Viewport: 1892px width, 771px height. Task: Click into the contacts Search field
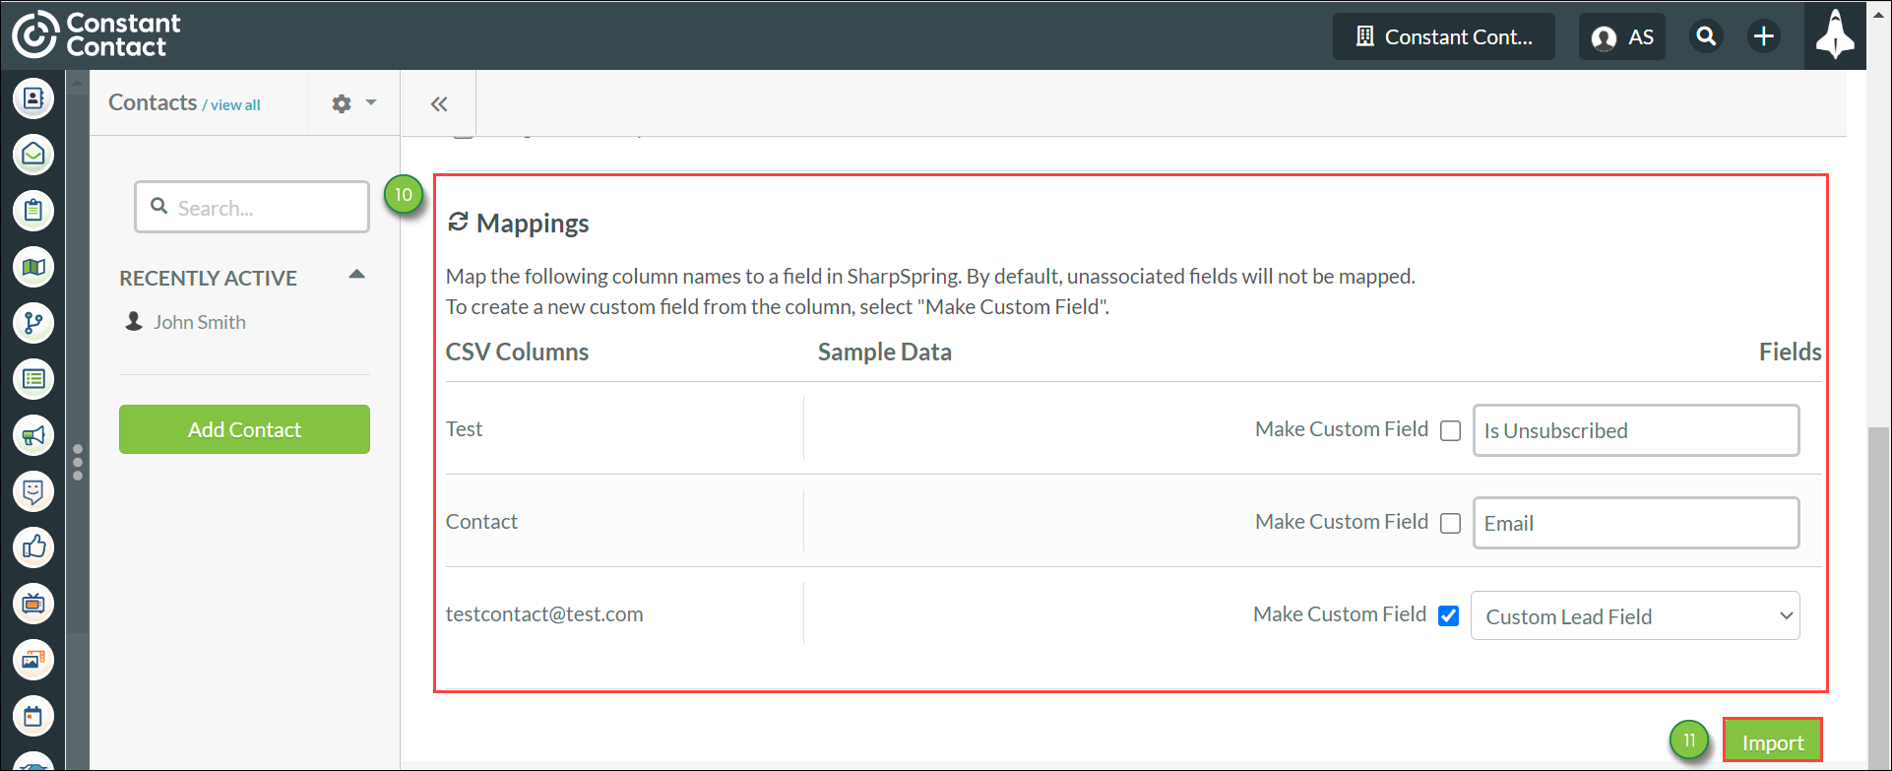[252, 207]
